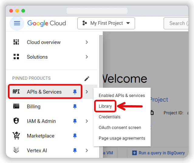Click the Solutions grid icon
The image size is (194, 163).
click(16, 57)
